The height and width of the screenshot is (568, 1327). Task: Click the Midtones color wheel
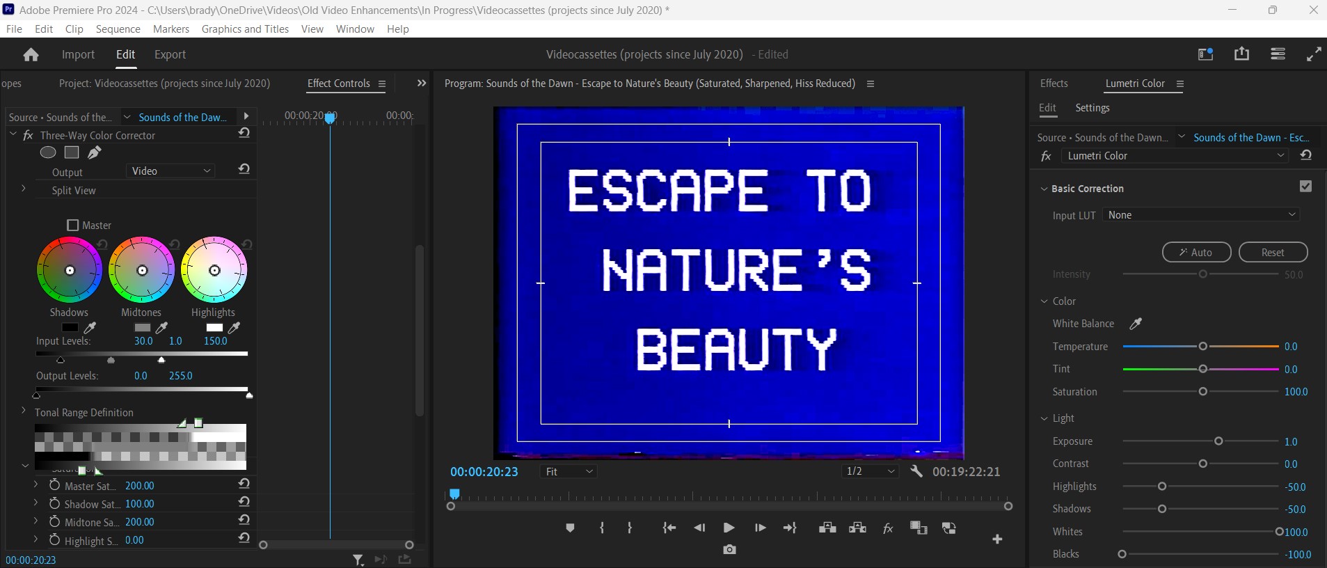tap(142, 270)
